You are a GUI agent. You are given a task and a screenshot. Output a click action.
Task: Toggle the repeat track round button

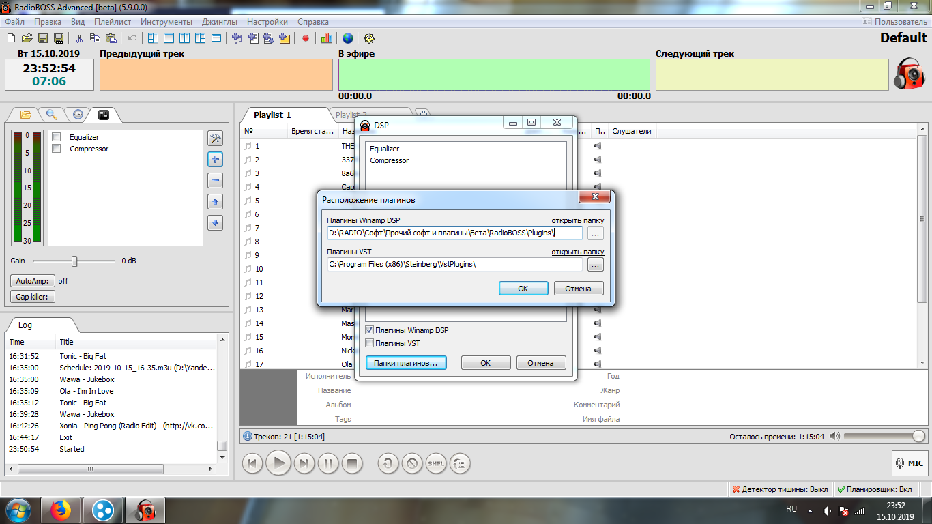(388, 464)
